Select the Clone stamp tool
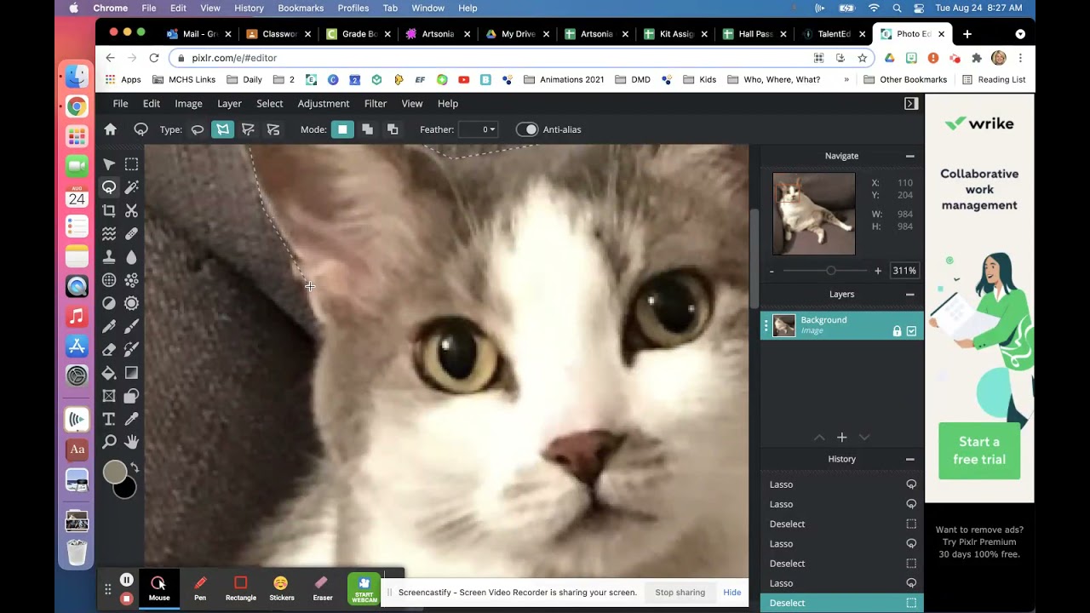Viewport: 1090px width, 613px height. 109,256
